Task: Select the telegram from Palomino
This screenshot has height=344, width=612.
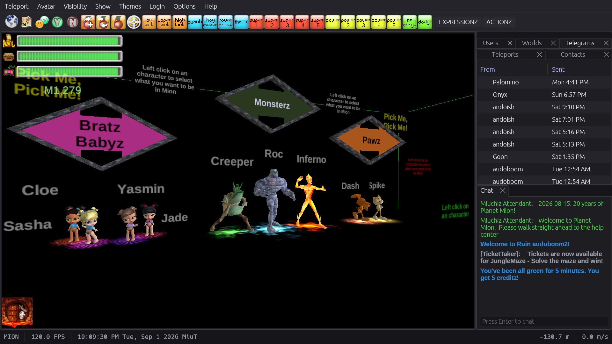Action: coord(544,82)
